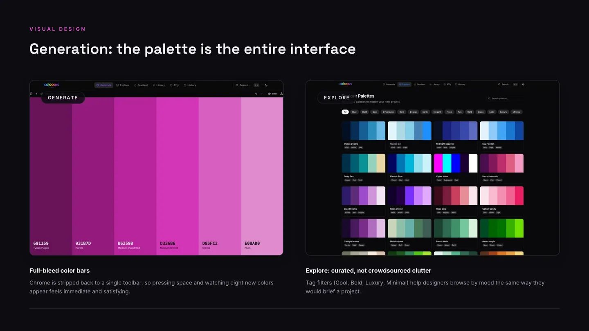Click the leftmost icon in the Generate toolbar
The image size is (589, 331).
pos(31,94)
